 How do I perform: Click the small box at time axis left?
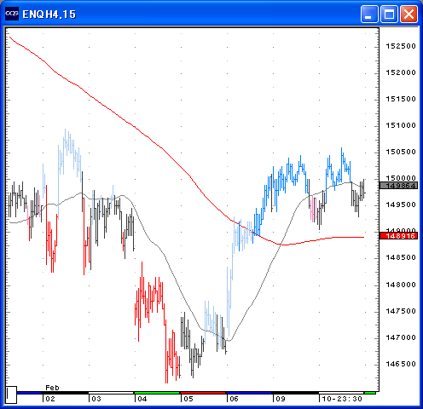[11, 395]
